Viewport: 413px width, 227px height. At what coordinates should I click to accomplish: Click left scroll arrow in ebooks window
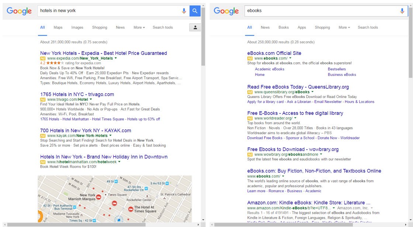(x=211, y=225)
